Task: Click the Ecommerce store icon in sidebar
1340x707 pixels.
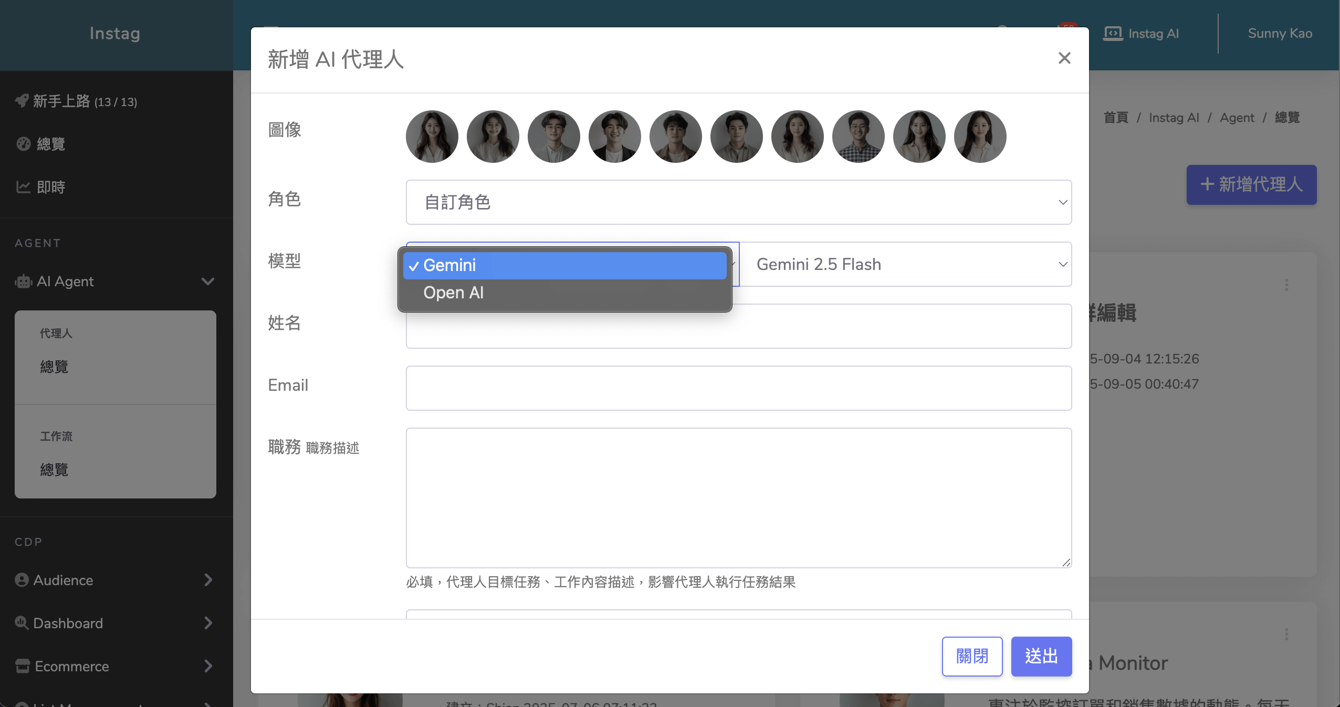Action: click(23, 666)
